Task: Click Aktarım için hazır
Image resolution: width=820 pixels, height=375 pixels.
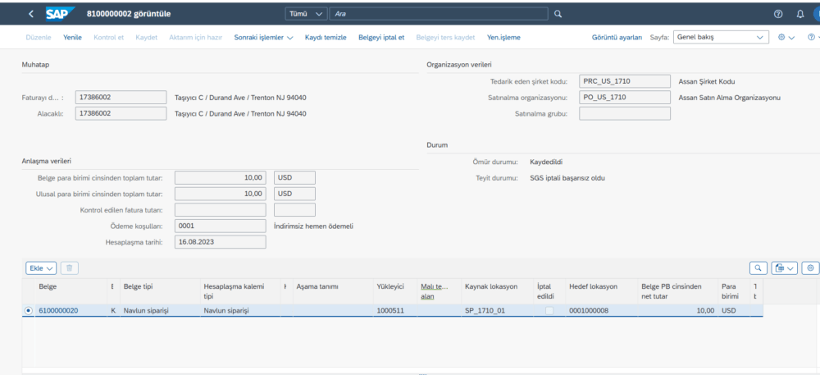Action: pos(196,38)
